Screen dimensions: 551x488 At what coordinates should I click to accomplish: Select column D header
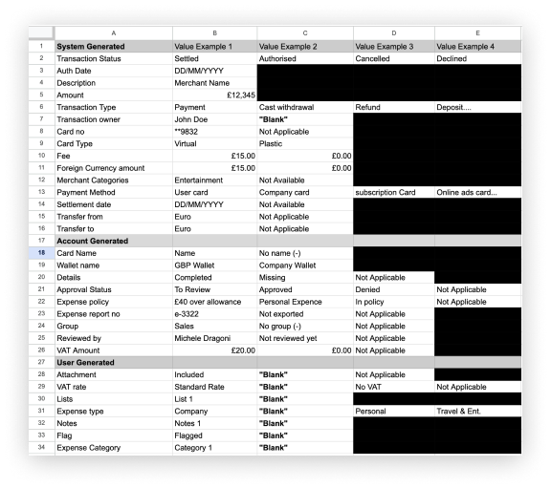tap(394, 33)
